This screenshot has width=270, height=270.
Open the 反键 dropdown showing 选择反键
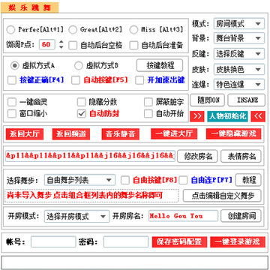pos(239,54)
